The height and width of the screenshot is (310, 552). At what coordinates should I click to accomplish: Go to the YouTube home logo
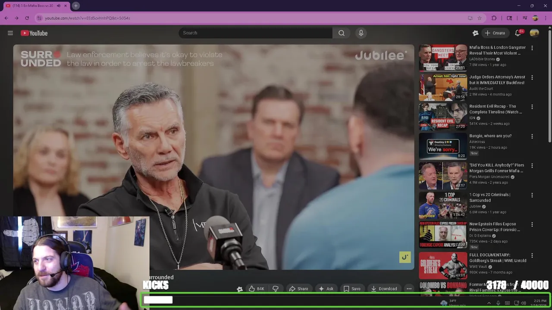(34, 33)
